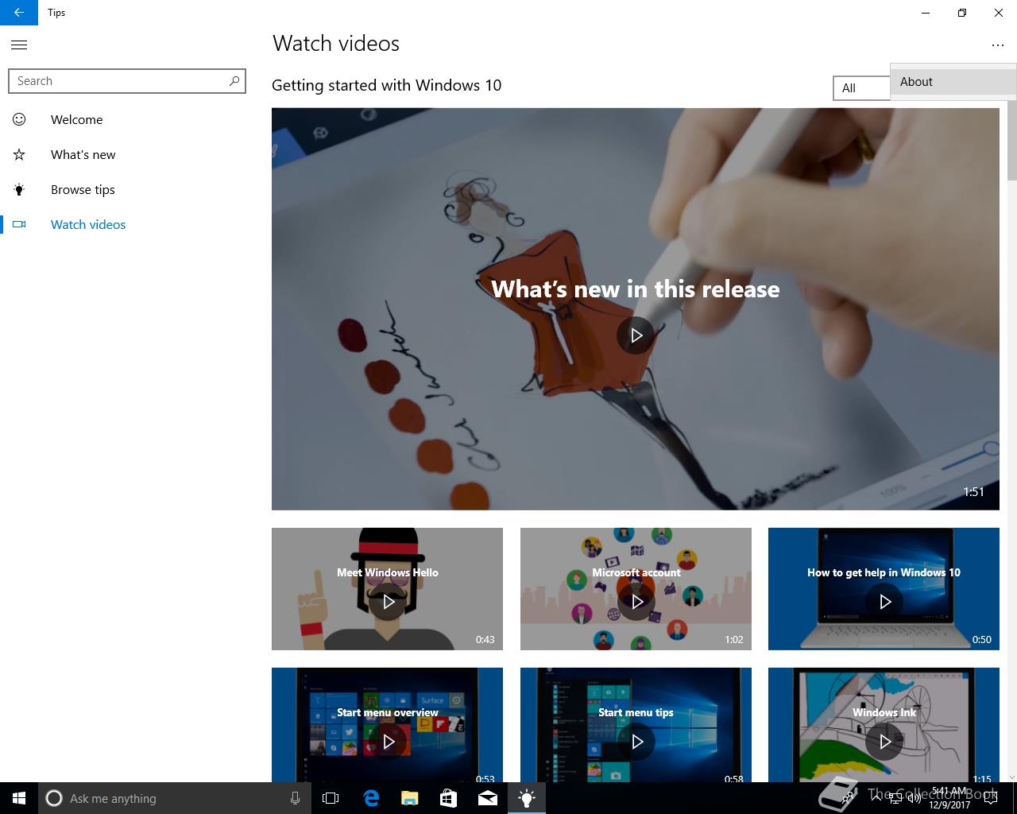The image size is (1017, 814).
Task: Click the vertical scrollbar thumb
Action: coord(1011,140)
